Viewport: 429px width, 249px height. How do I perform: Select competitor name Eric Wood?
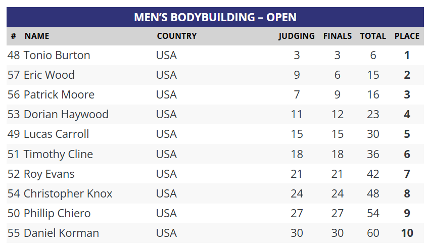point(49,75)
